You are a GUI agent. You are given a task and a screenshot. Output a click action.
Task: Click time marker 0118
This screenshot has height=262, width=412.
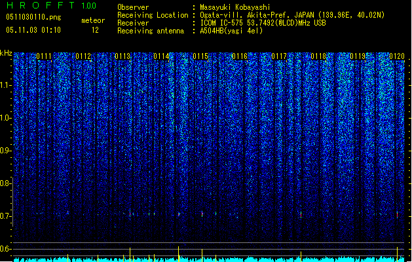(x=318, y=56)
